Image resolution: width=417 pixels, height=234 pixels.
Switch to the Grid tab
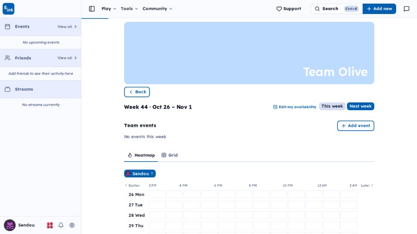click(170, 155)
